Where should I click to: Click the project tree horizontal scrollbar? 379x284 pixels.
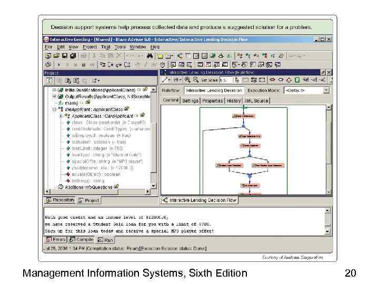(97, 191)
